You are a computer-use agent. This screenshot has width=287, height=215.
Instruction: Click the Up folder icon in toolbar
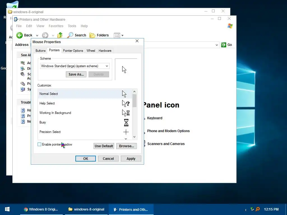click(60, 35)
